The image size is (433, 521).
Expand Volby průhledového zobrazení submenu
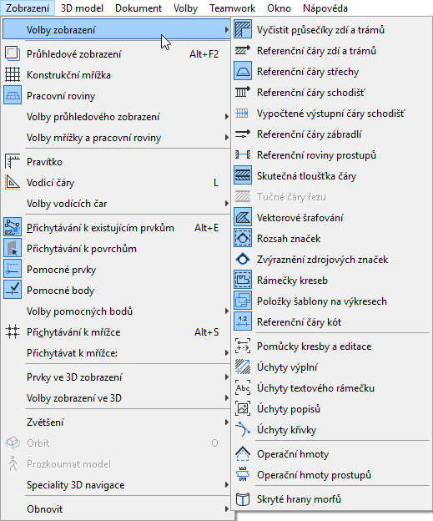[117, 117]
